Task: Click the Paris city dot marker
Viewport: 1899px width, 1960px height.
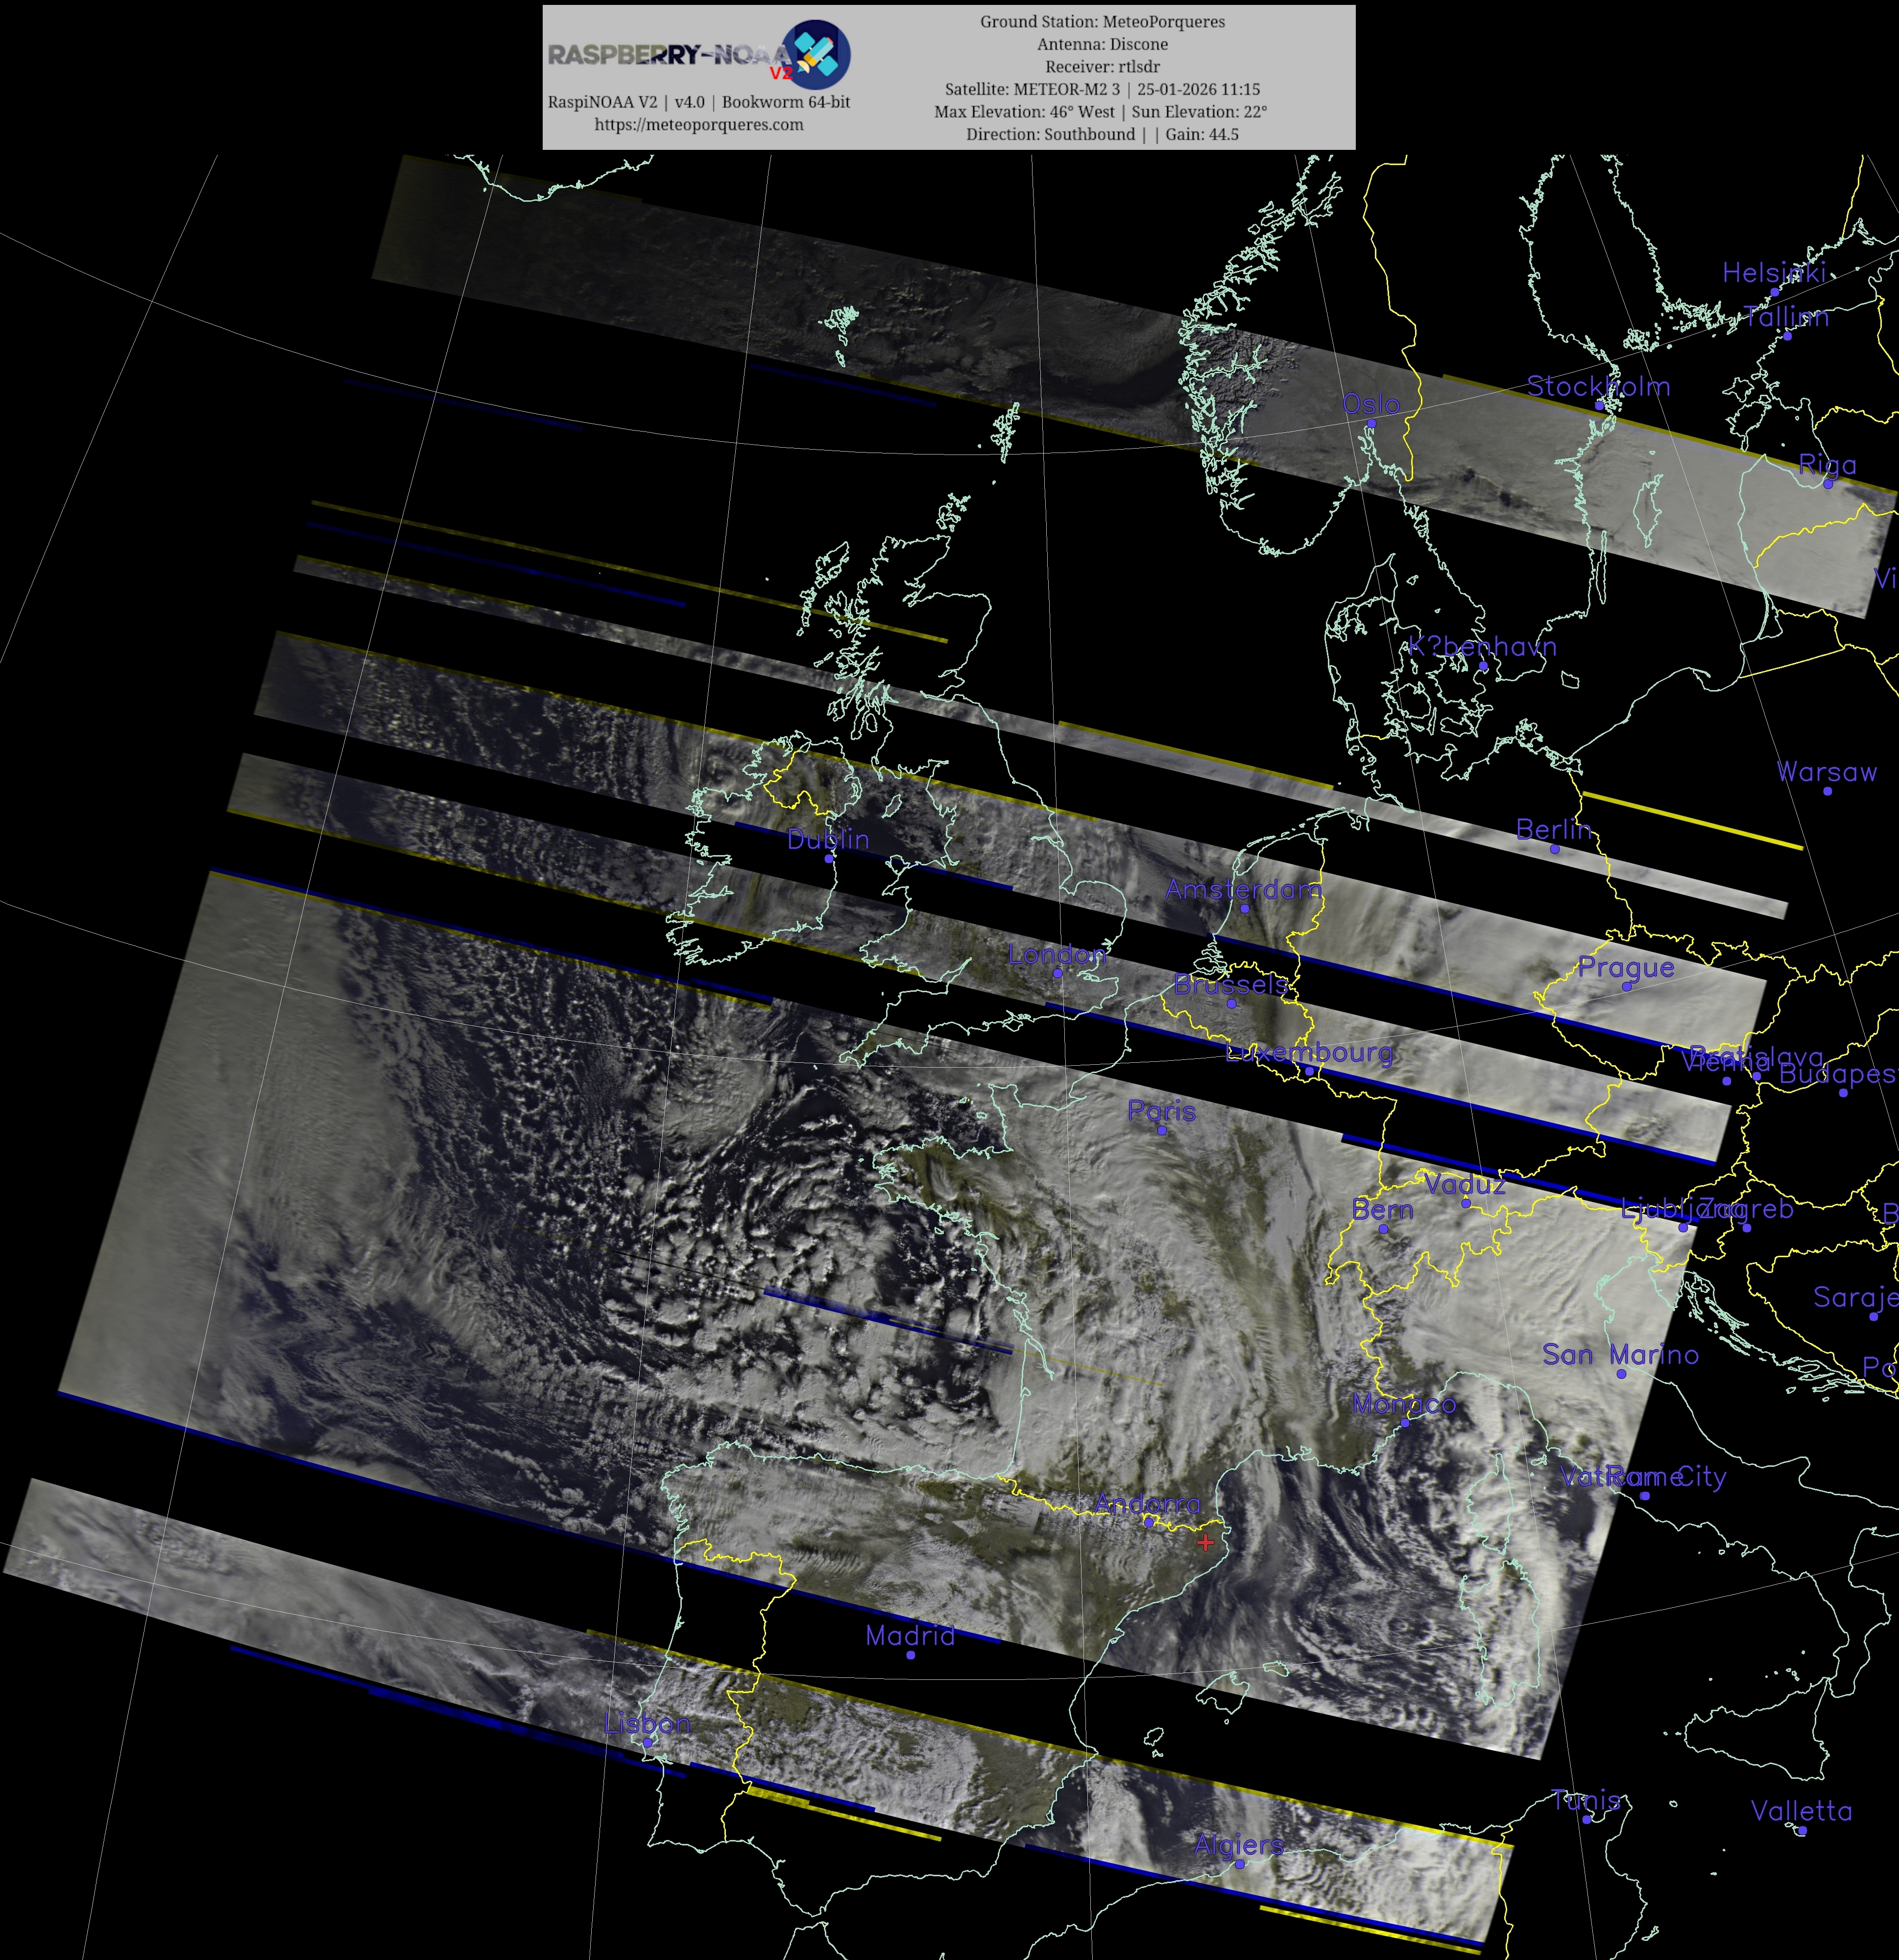Action: [x=1161, y=1130]
